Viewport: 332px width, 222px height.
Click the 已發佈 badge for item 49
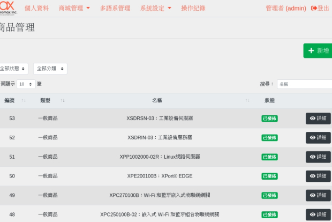tap(269, 195)
